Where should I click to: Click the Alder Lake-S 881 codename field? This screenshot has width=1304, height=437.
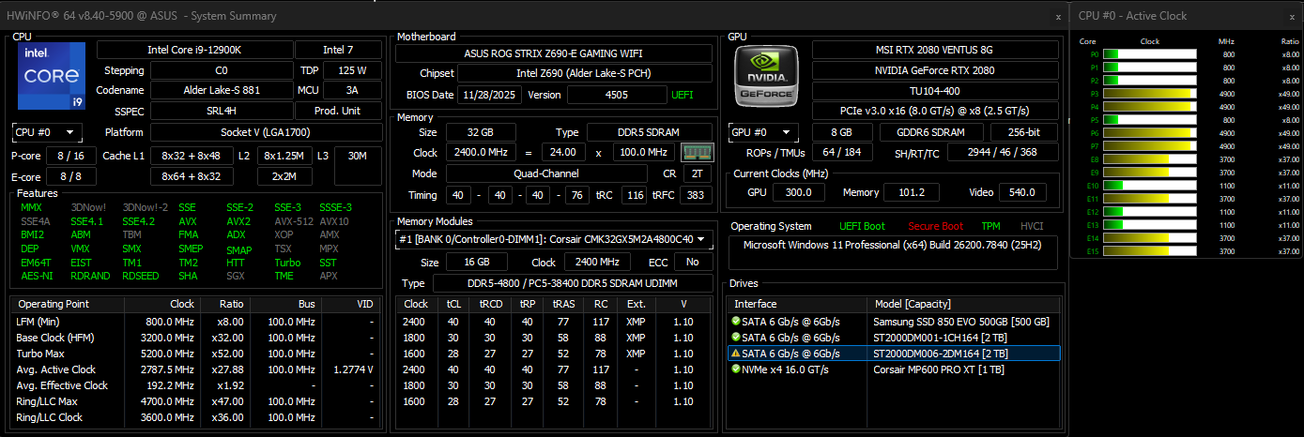coord(222,91)
